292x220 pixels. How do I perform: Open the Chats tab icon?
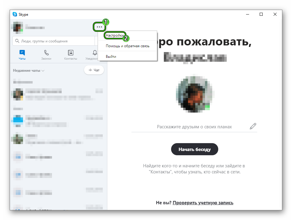coord(22,53)
